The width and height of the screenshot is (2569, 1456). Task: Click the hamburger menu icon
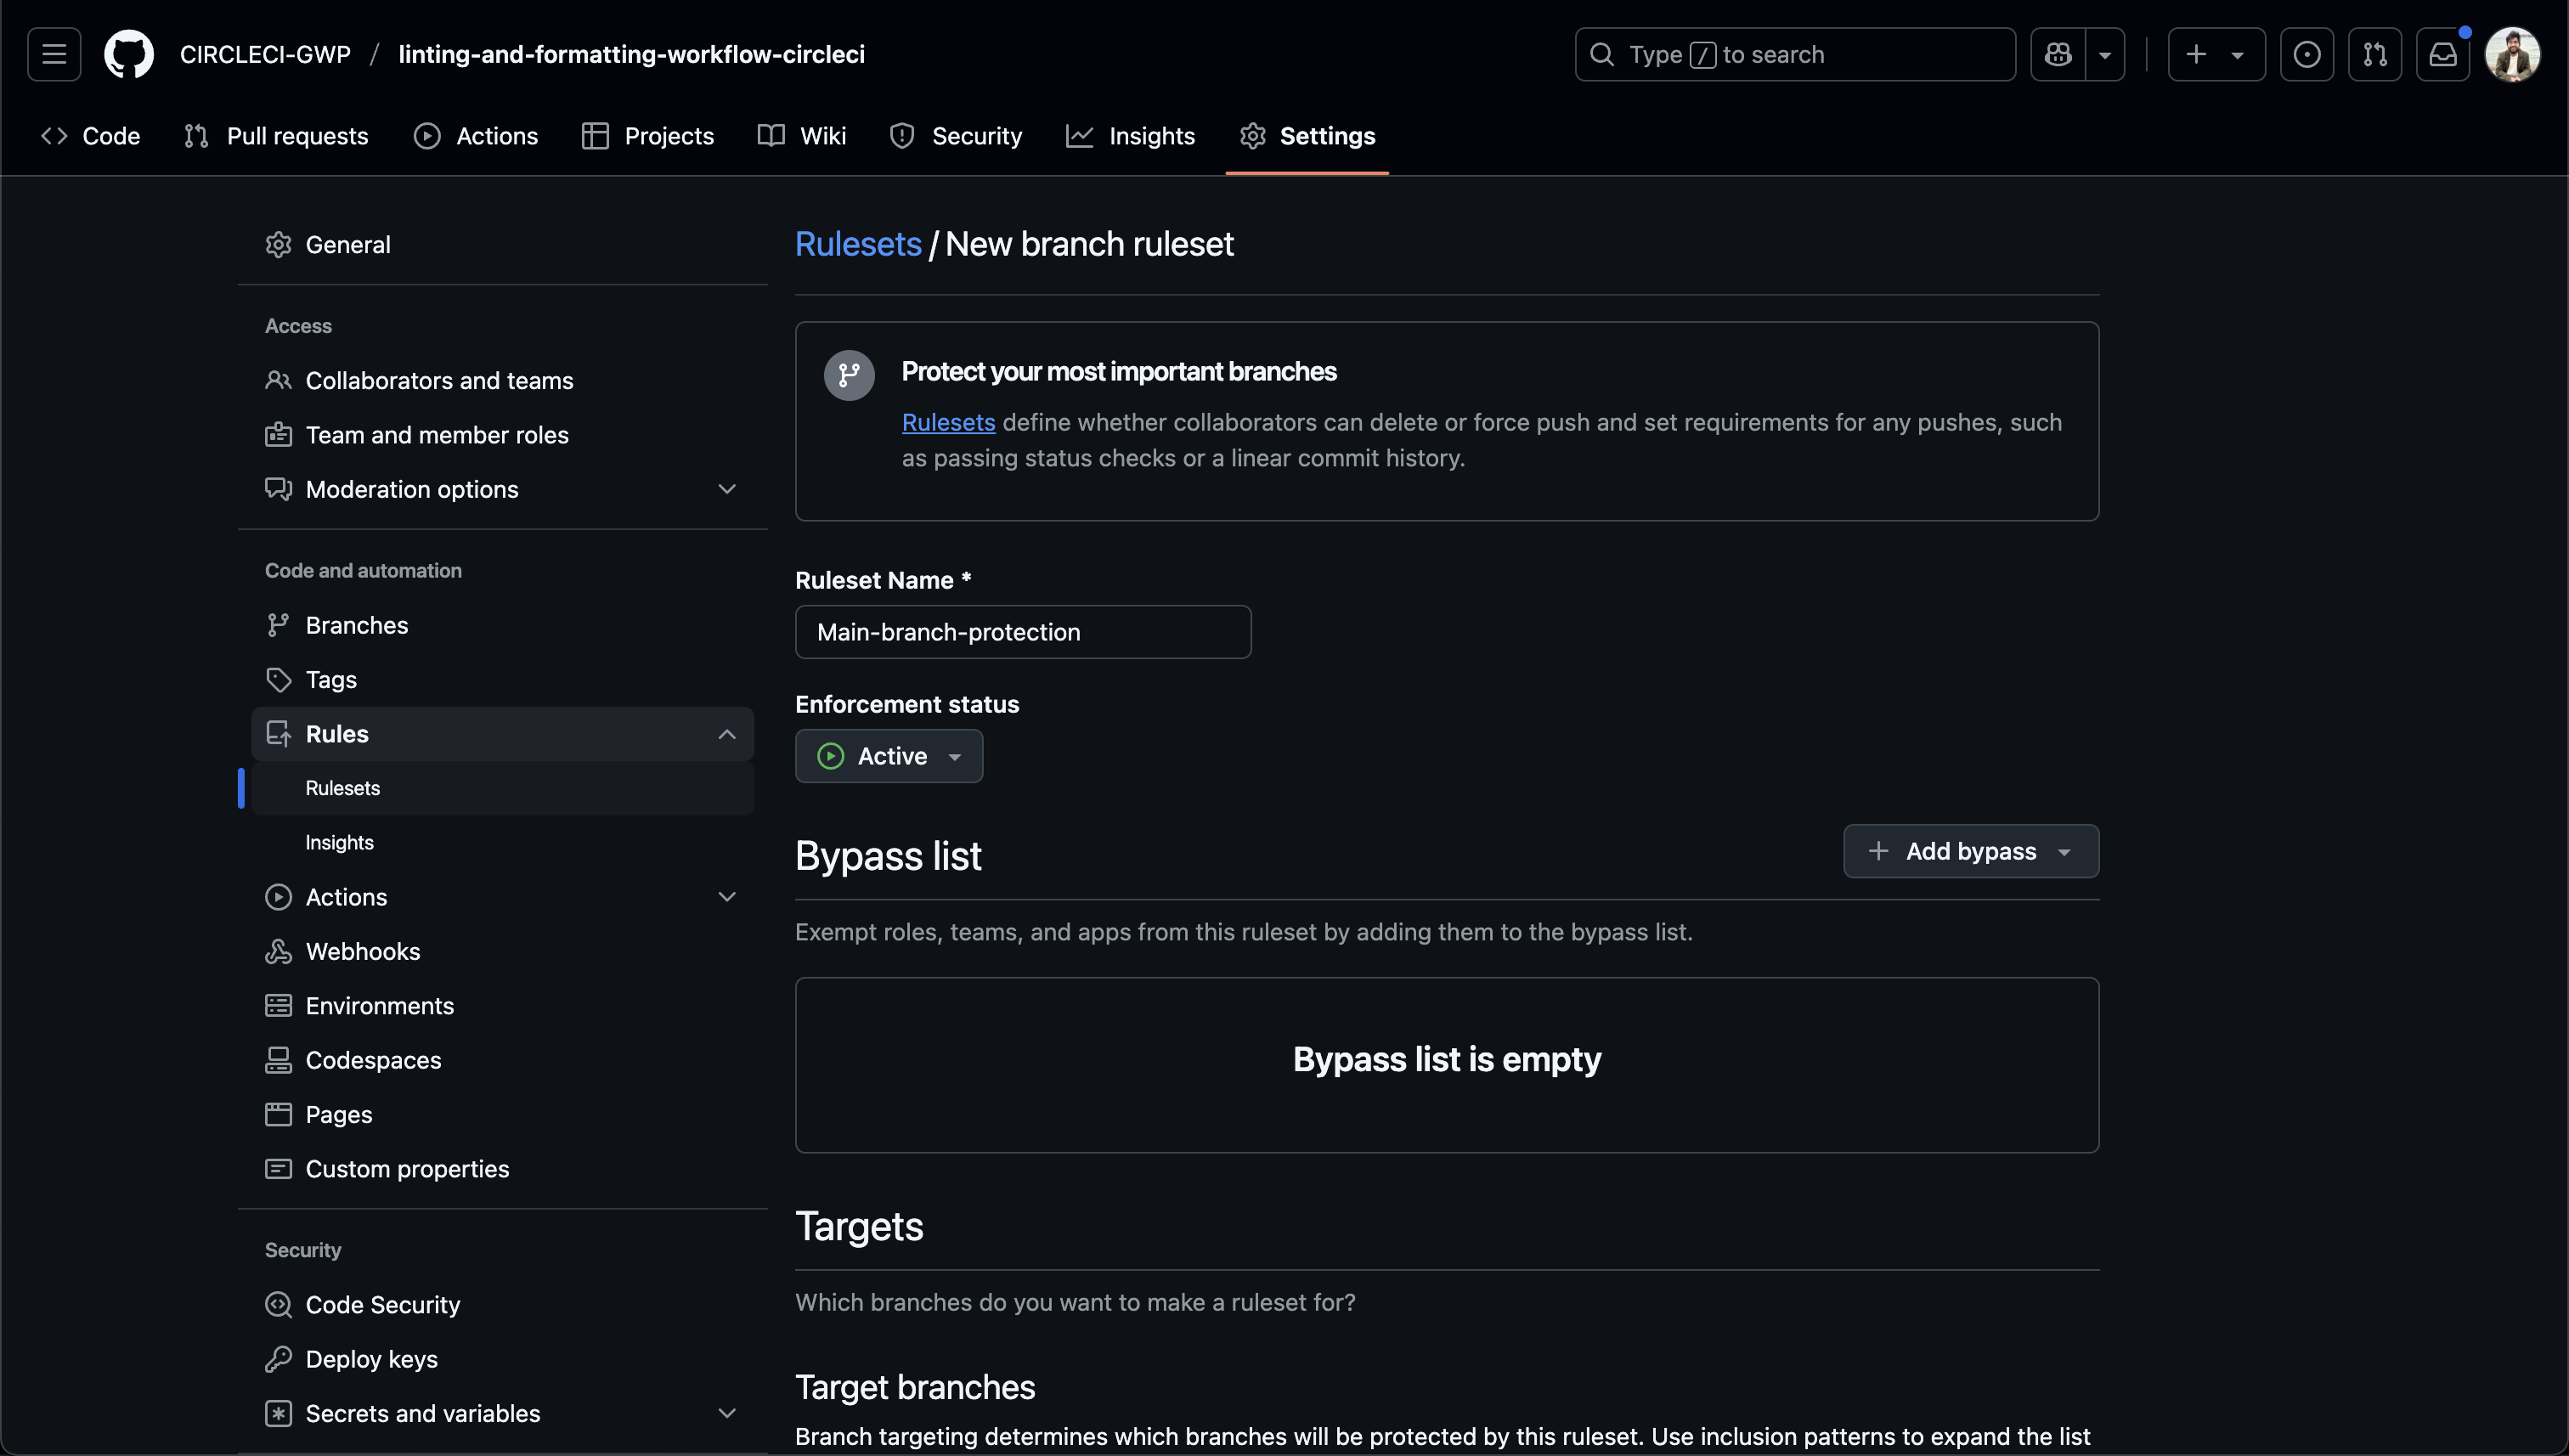pos(53,54)
